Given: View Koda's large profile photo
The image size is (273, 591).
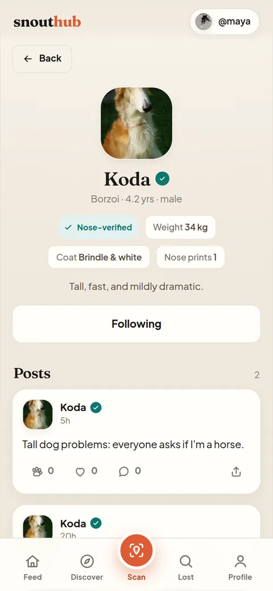Looking at the screenshot, I should tap(136, 123).
